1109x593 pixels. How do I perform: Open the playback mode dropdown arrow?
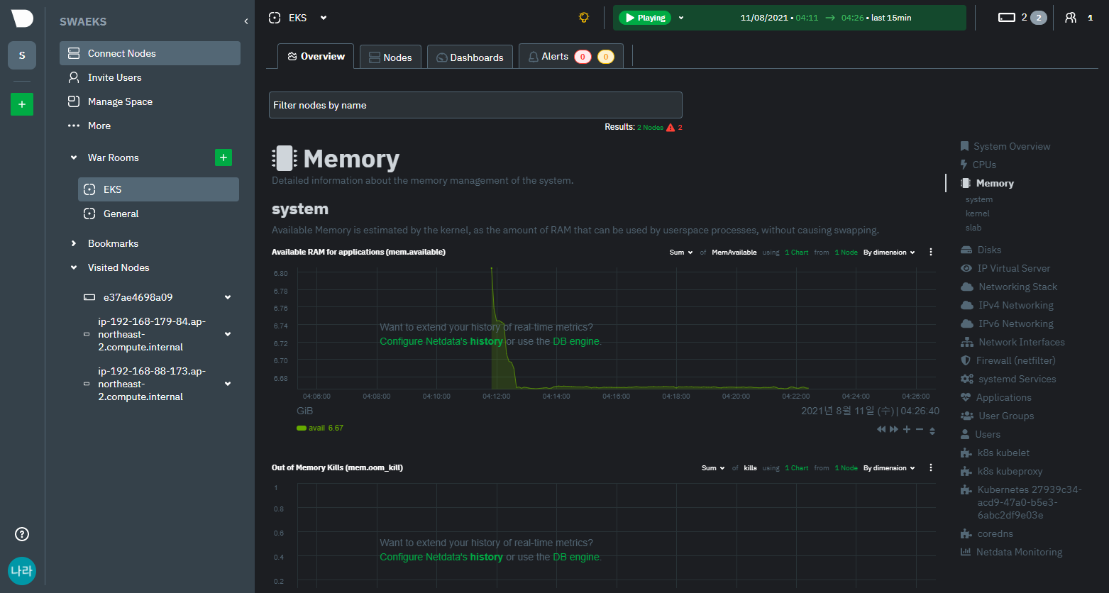pyautogui.click(x=681, y=18)
